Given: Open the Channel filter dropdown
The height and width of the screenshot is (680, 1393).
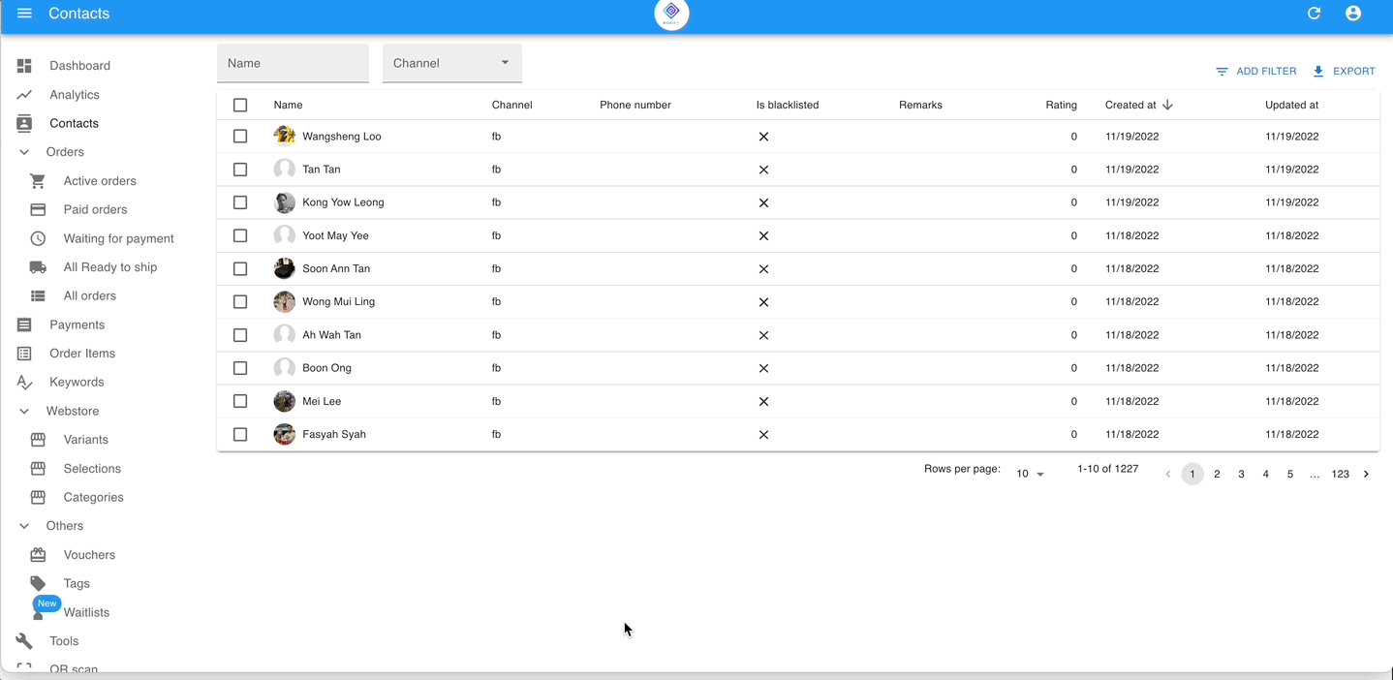Looking at the screenshot, I should click(x=451, y=61).
